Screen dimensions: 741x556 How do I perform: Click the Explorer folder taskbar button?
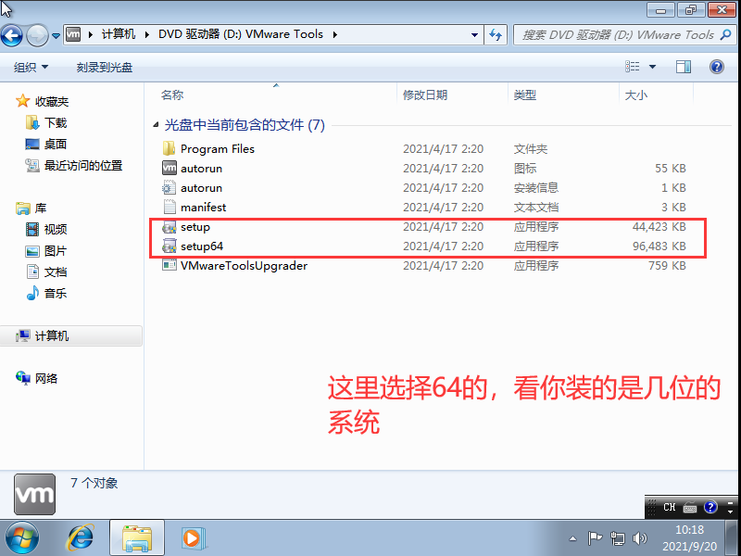coord(137,538)
